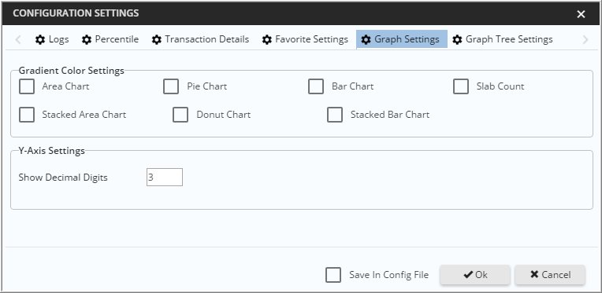
Task: Focus the Show Decimal Digits field
Action: click(165, 177)
